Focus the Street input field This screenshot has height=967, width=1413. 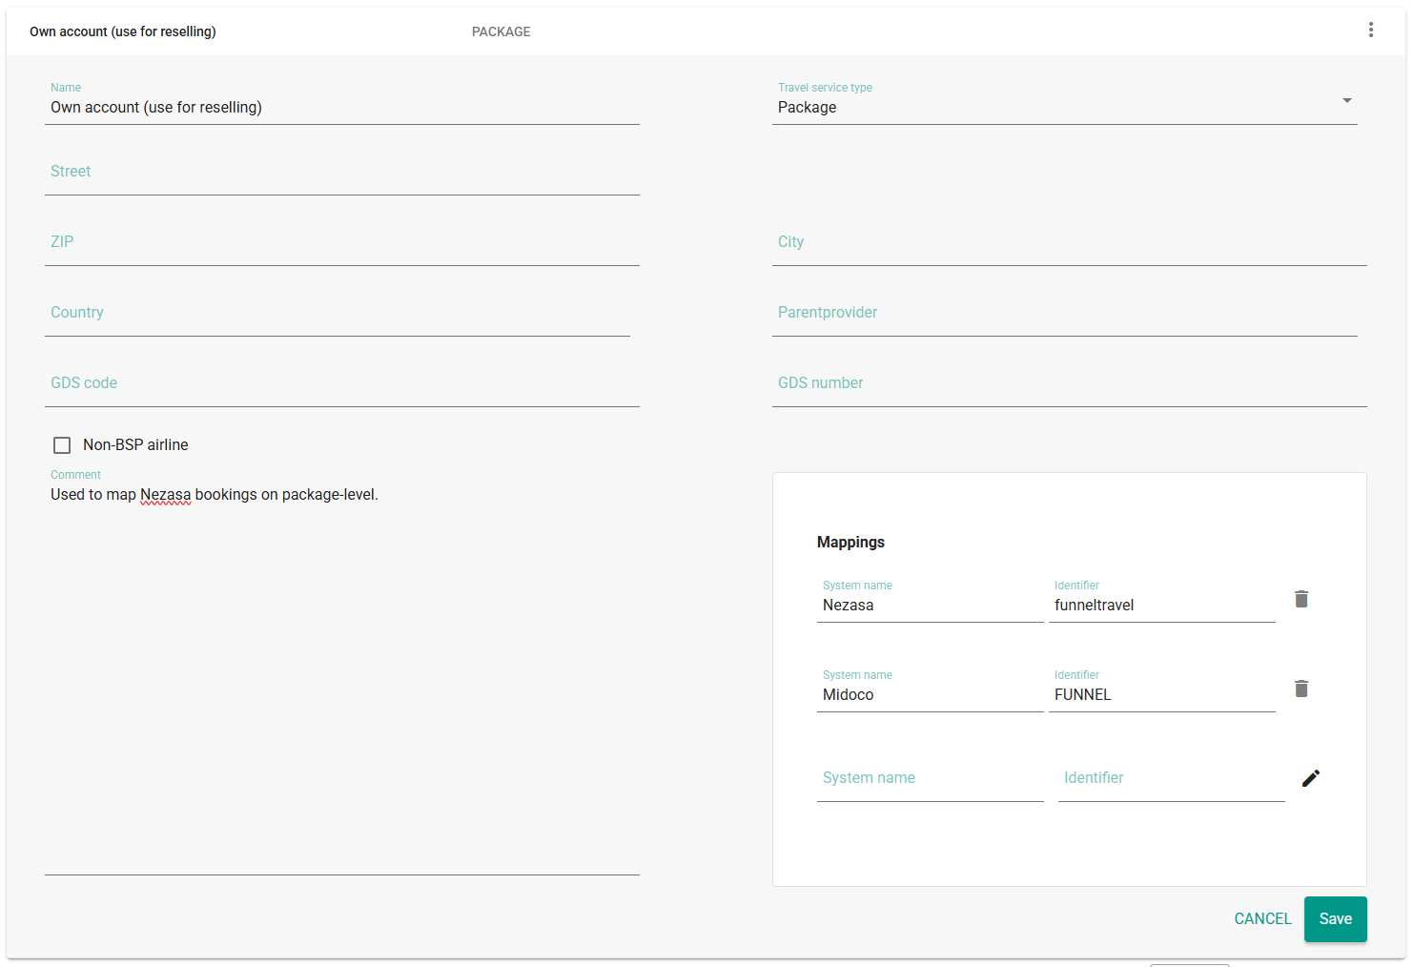click(342, 173)
